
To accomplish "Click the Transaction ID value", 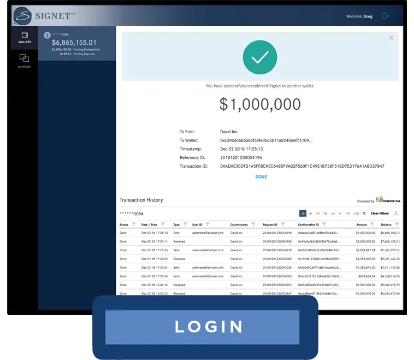I will [x=302, y=166].
